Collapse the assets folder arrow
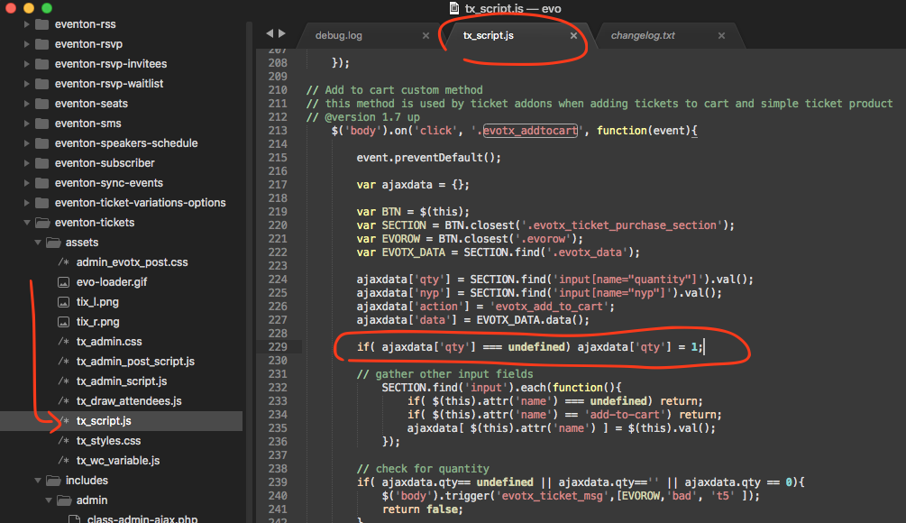This screenshot has width=906, height=523. [38, 243]
